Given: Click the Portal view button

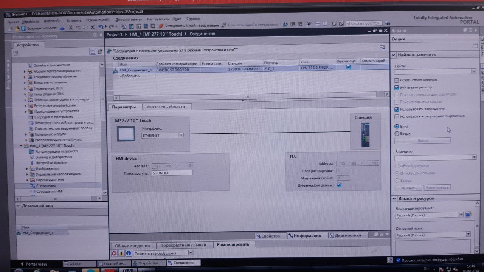Looking at the screenshot, I should [34, 264].
